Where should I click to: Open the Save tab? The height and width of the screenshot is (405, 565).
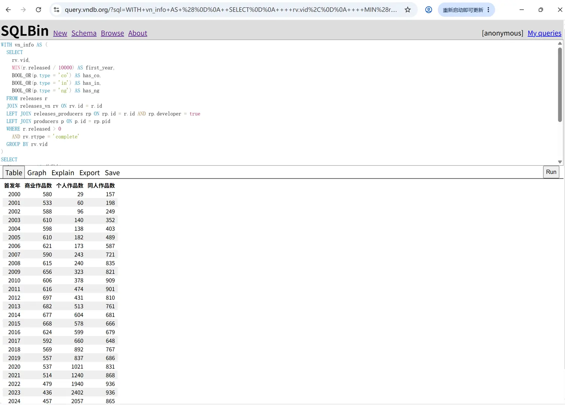(x=112, y=173)
